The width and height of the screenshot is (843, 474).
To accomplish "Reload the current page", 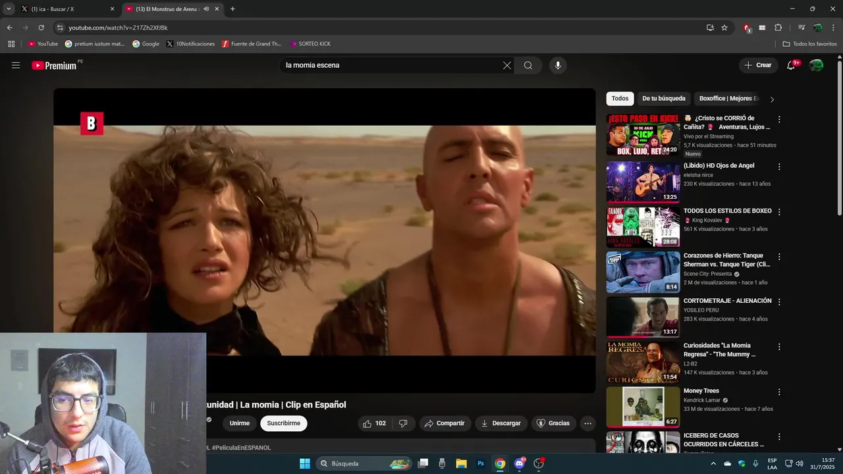I will tap(41, 28).
